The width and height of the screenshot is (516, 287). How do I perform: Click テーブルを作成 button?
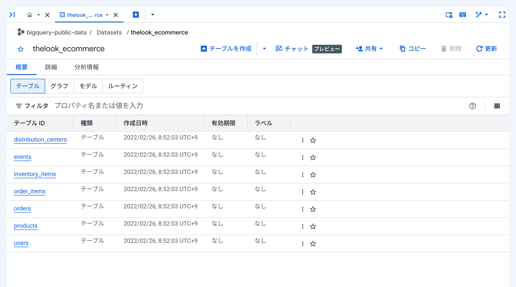[226, 49]
